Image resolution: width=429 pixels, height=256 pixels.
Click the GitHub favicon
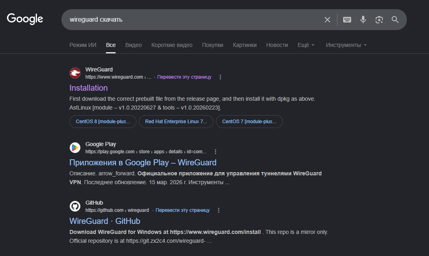pos(75,206)
